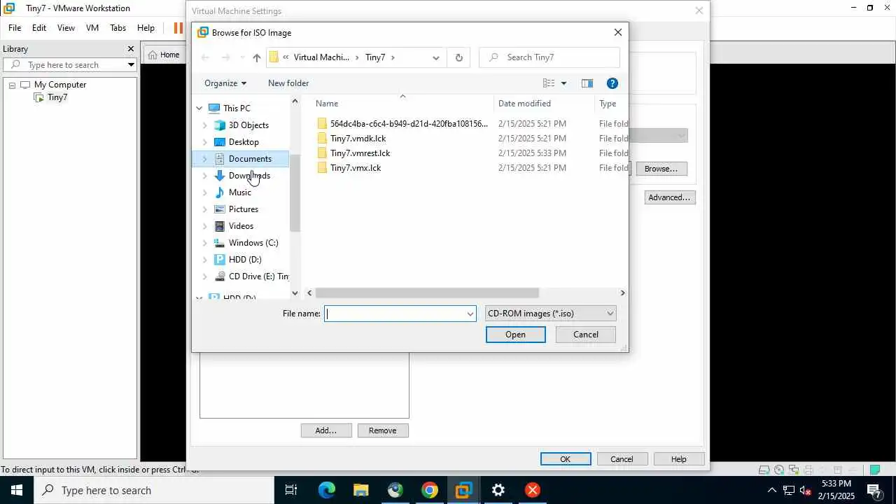Collapse the This PC tree node
Viewport: 896px width, 504px height.
click(x=199, y=108)
